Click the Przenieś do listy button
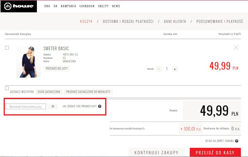Screen dimensions: 248x157 pos(57,69)
